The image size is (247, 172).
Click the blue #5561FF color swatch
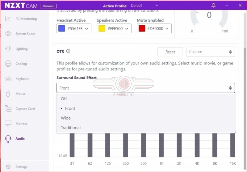click(x=61, y=28)
